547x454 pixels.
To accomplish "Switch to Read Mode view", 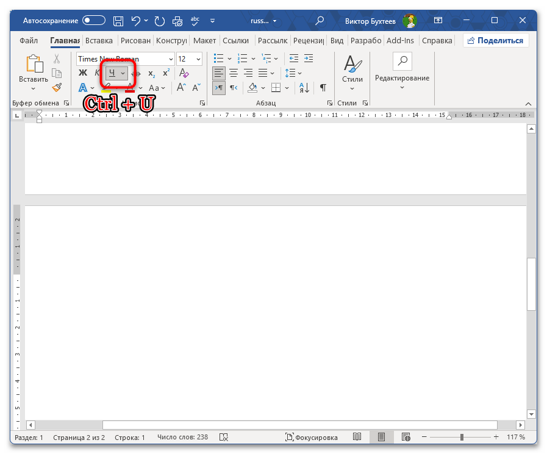I will [357, 437].
